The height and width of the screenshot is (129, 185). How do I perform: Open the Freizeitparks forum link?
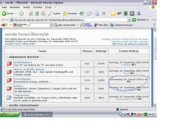[x=23, y=79]
